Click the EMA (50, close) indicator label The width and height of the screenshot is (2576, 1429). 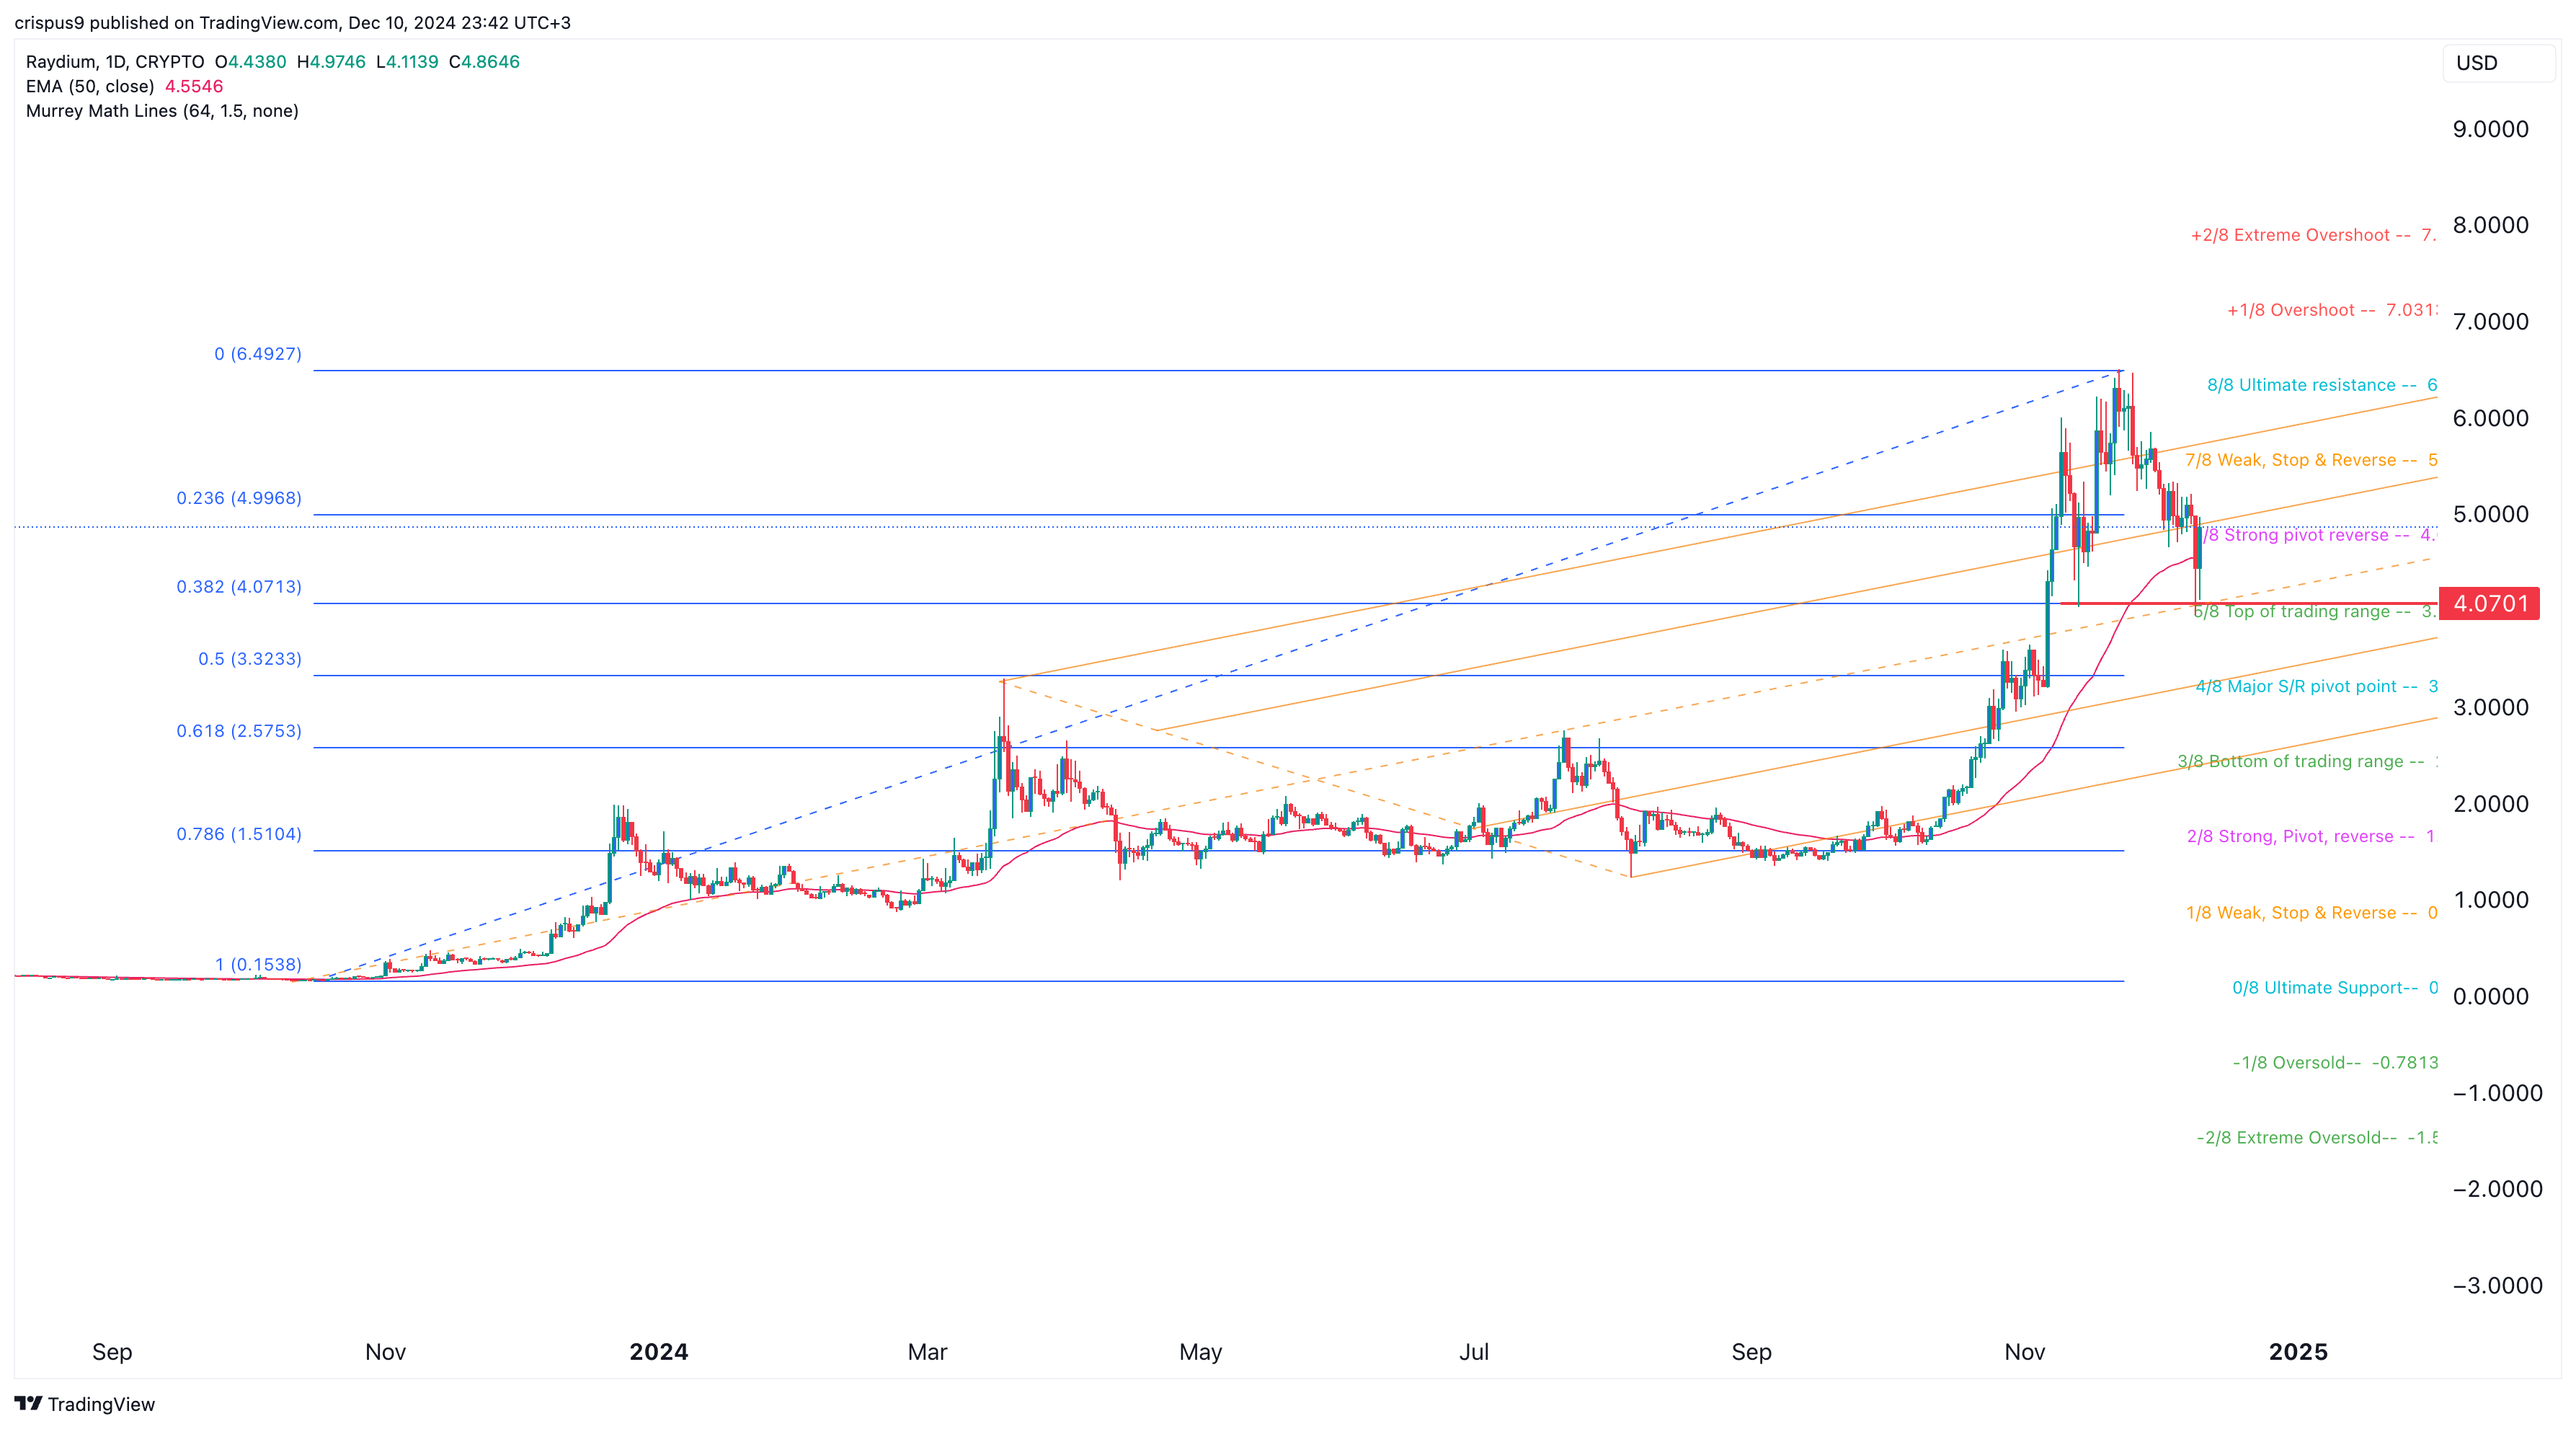(x=90, y=86)
